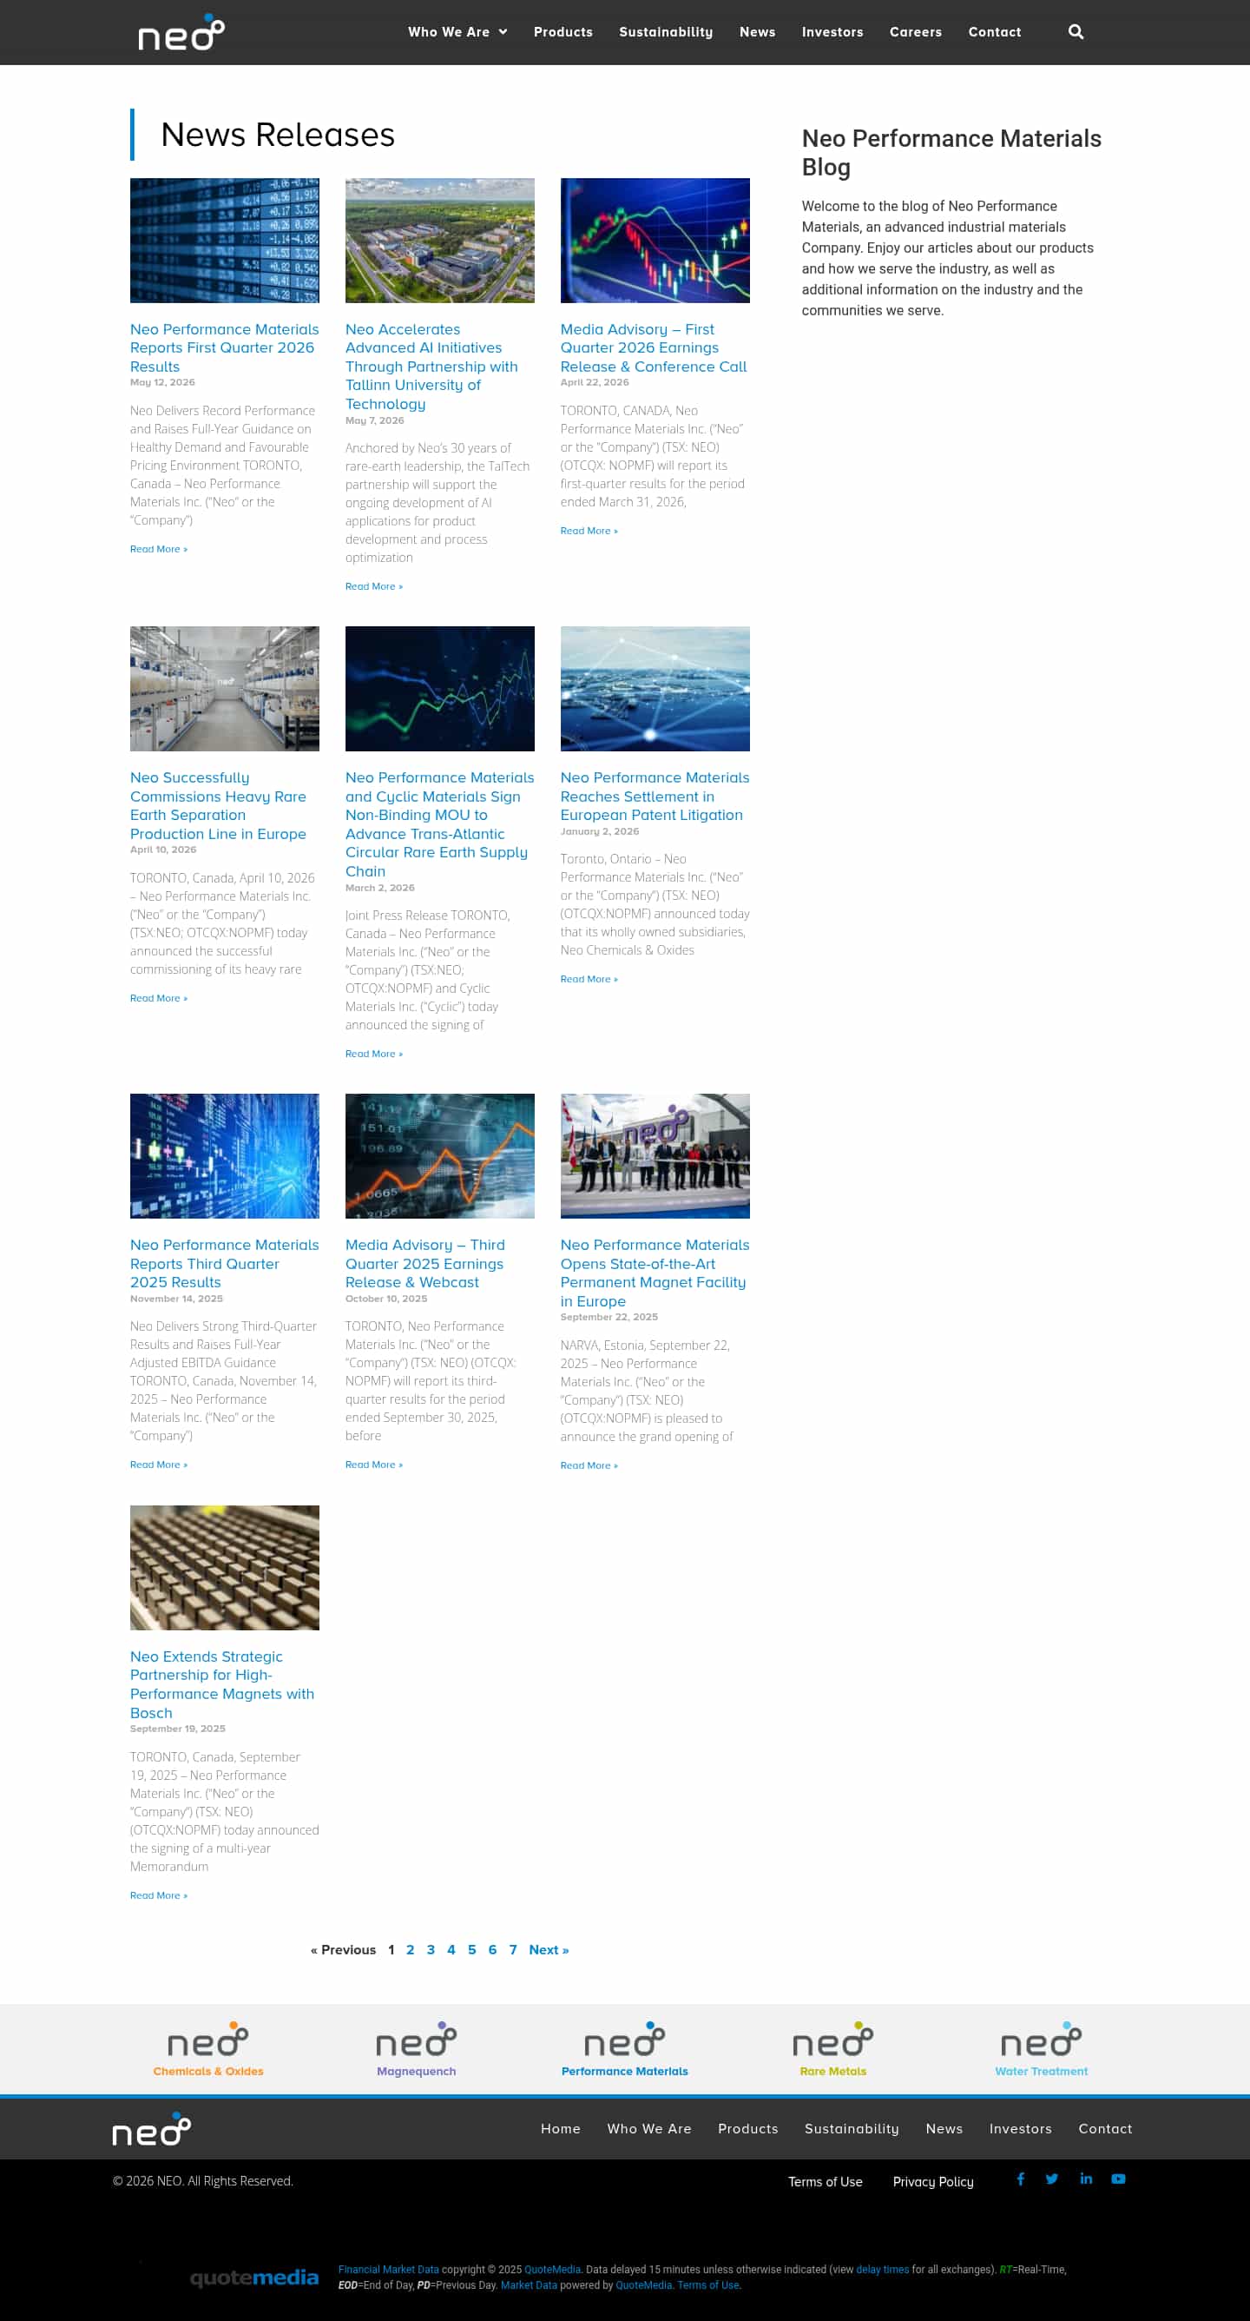Click the candlestick chart thumbnail for Media Advisory Q1
This screenshot has height=2321, width=1250.
[x=655, y=241]
